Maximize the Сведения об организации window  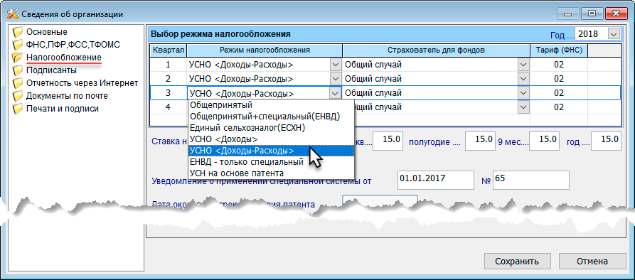592,14
